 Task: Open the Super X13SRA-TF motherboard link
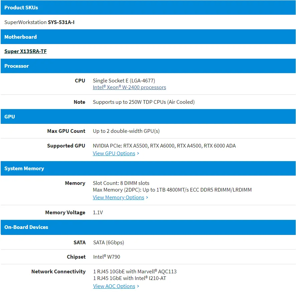click(25, 51)
